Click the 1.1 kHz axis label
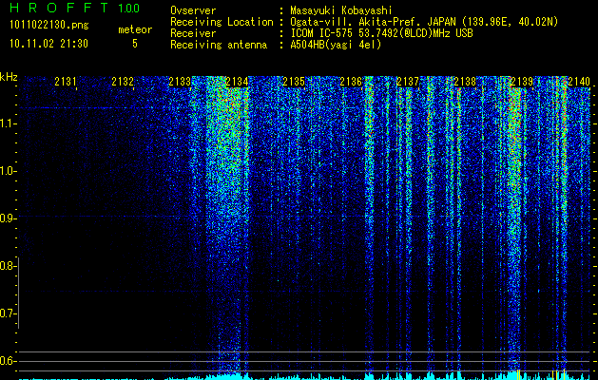The image size is (598, 380). (x=7, y=123)
